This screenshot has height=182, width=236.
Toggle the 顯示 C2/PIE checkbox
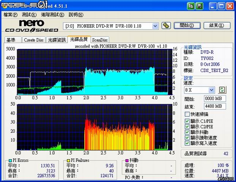click(187, 127)
